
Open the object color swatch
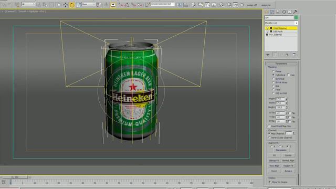pyautogui.click(x=296, y=17)
